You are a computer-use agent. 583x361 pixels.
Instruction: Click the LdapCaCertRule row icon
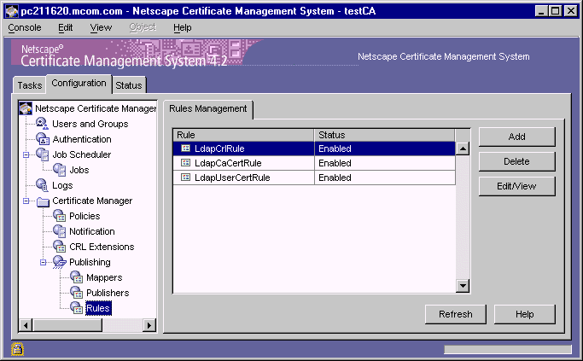coord(185,163)
